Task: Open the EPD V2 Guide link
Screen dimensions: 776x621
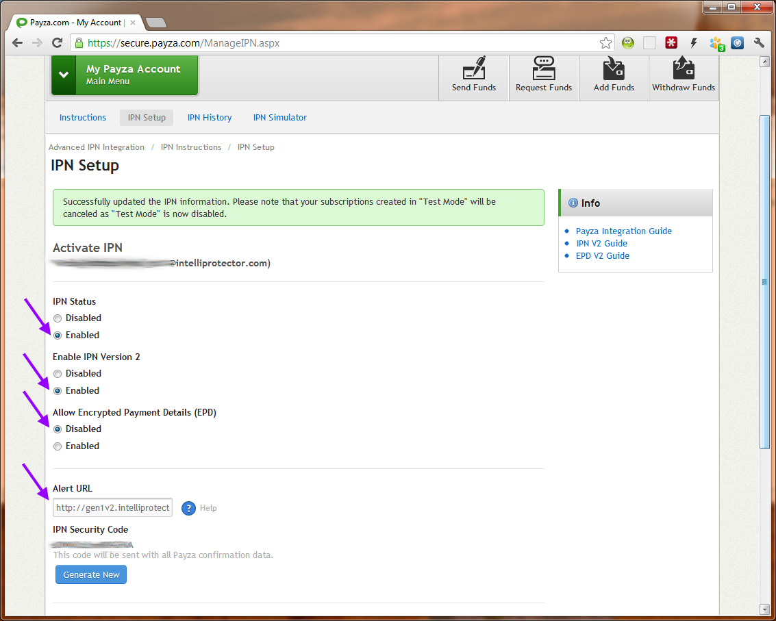Action: pos(603,256)
